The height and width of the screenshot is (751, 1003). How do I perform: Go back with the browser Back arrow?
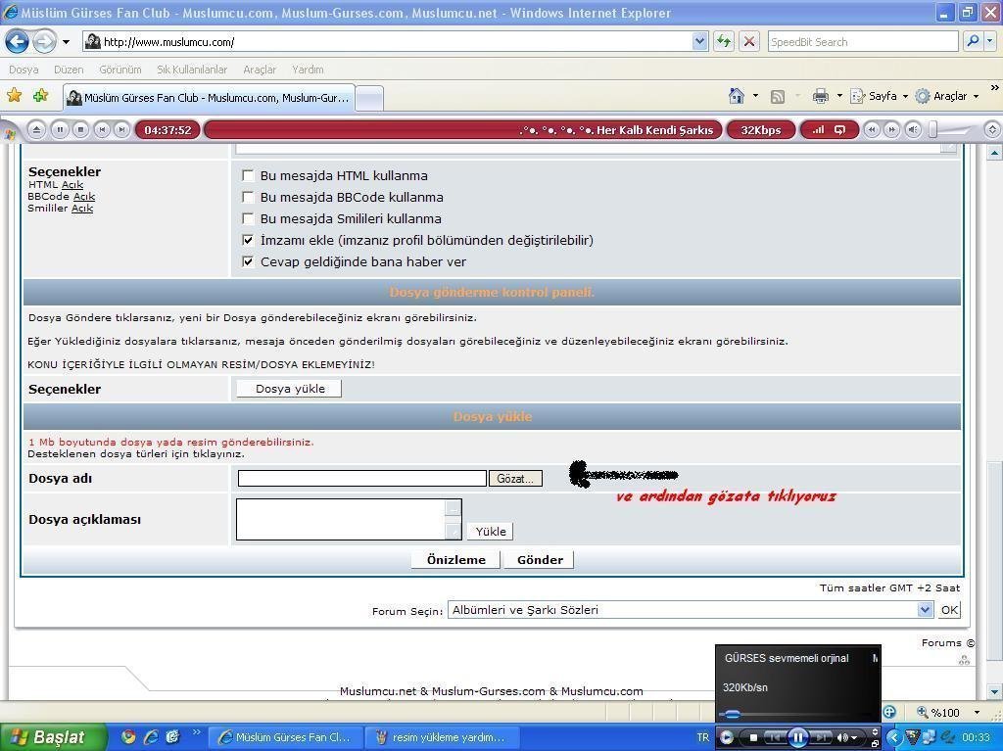pyautogui.click(x=18, y=42)
